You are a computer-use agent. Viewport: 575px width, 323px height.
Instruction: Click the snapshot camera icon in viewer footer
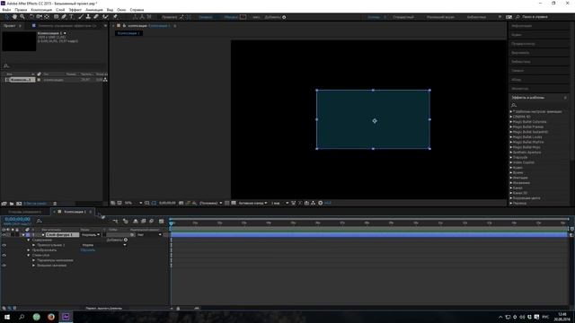(x=181, y=203)
